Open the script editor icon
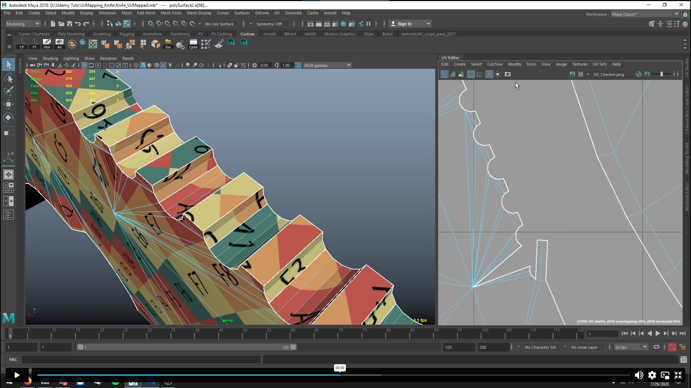This screenshot has height=388, width=691. (x=683, y=359)
